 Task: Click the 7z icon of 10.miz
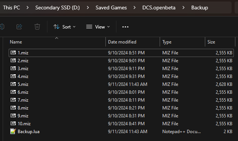coord(13,123)
